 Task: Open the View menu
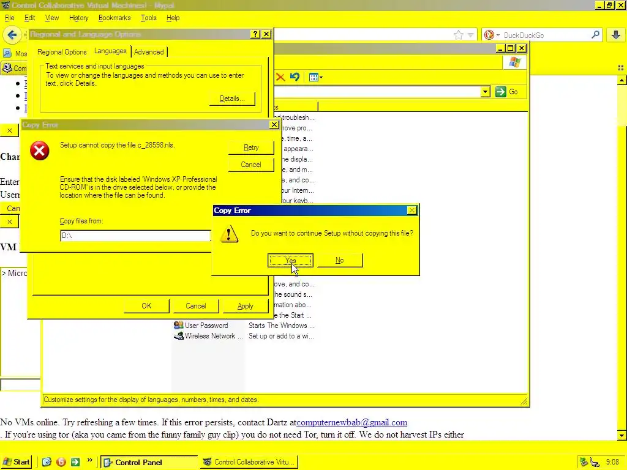point(52,18)
